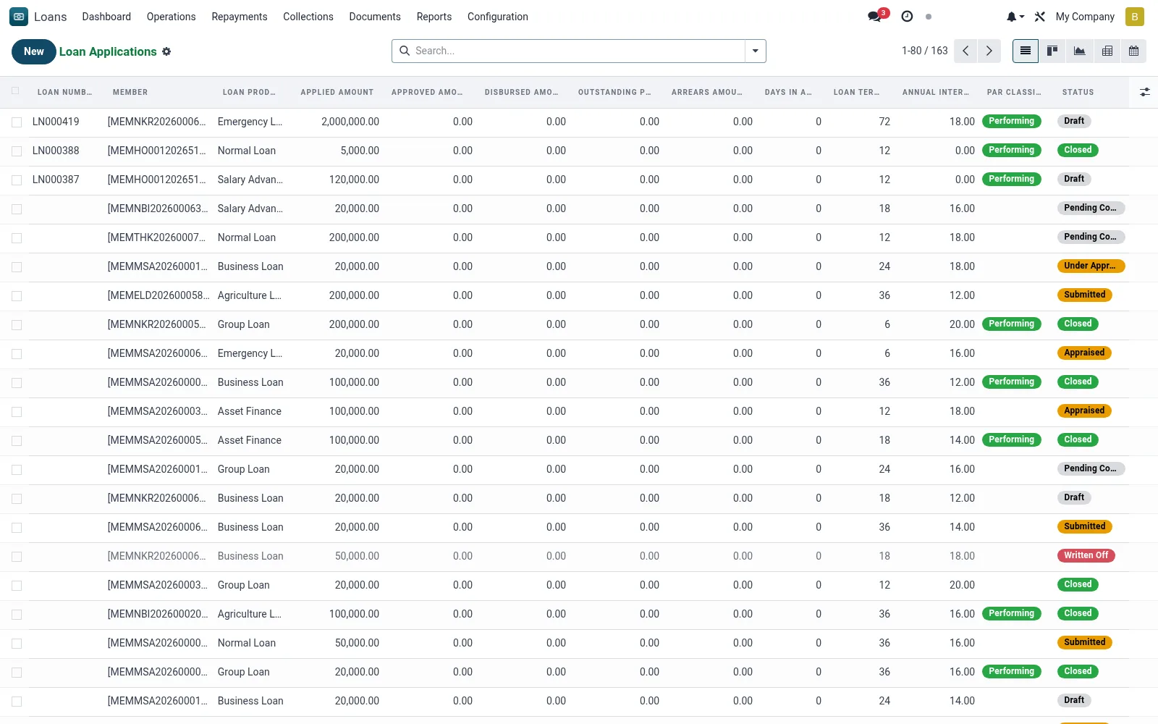Sort by the Applied Amount column

(x=337, y=92)
